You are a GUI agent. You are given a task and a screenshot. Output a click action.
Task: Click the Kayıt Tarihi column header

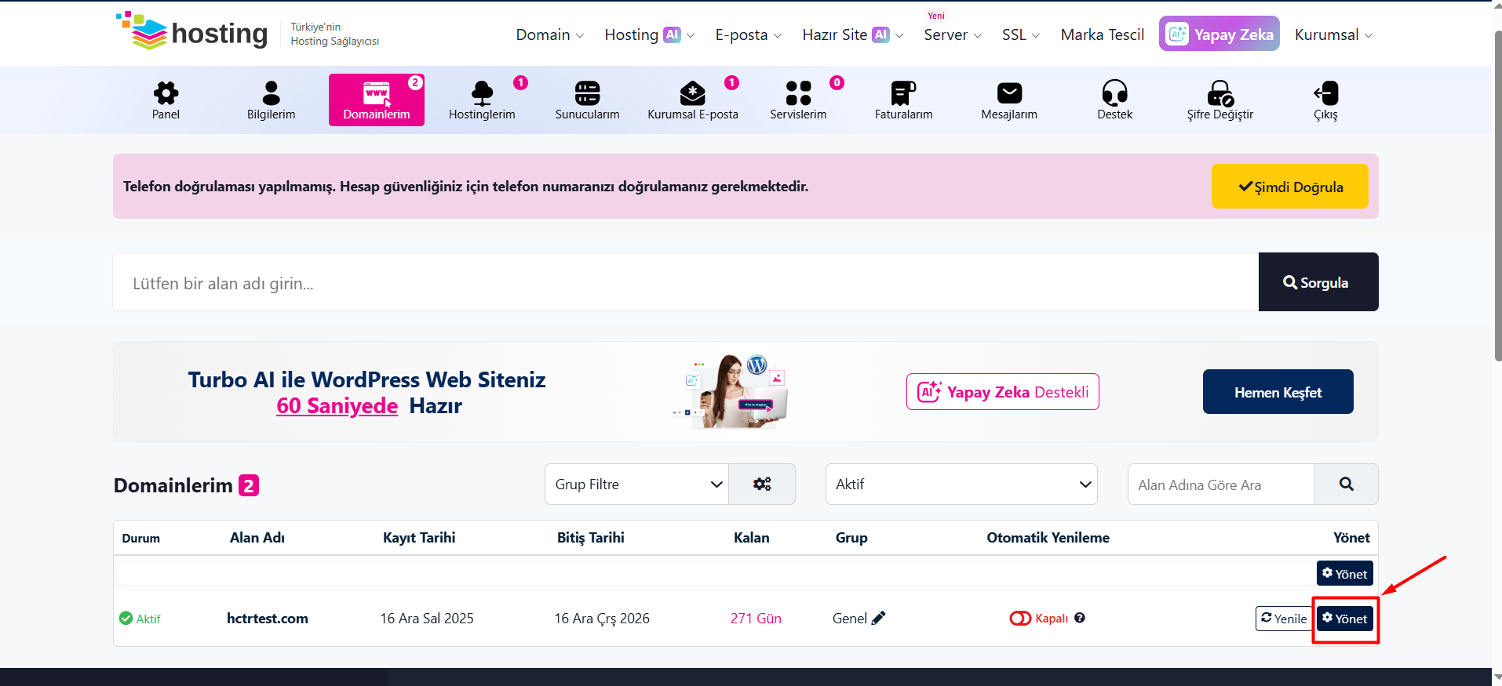pyautogui.click(x=419, y=537)
